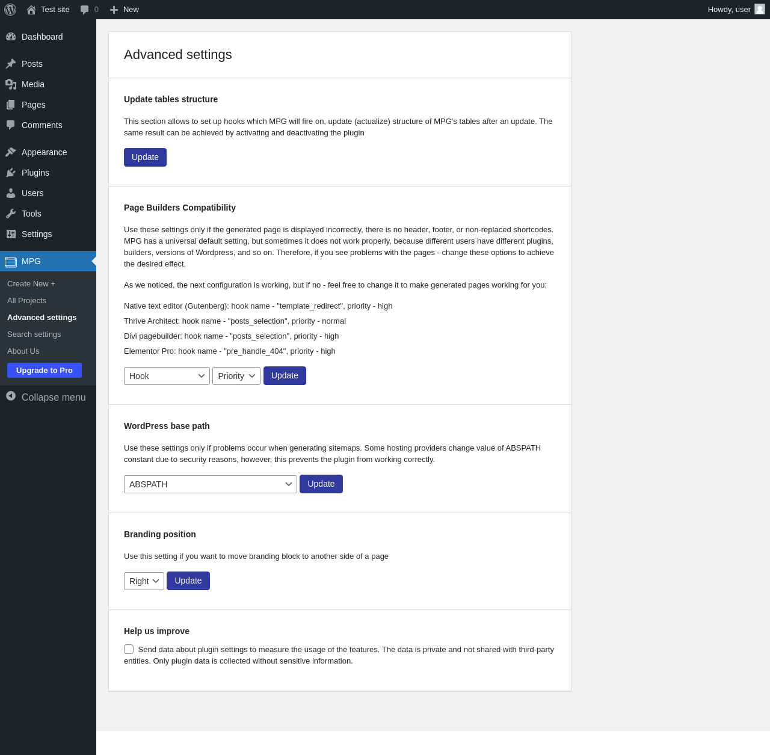The image size is (770, 755).
Task: Click the WordPress logo icon
Action: tap(10, 10)
